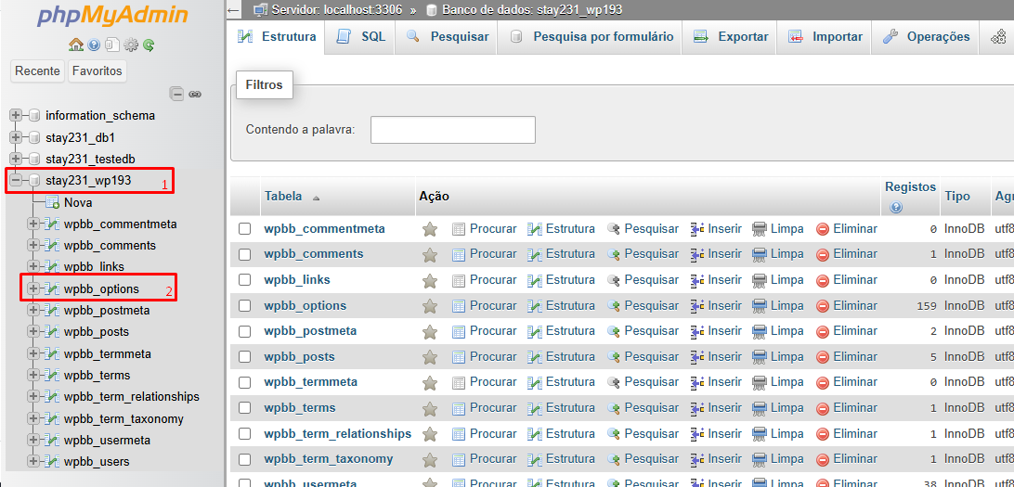
Task: Click the server icon beside Servidor
Action: [x=261, y=9]
